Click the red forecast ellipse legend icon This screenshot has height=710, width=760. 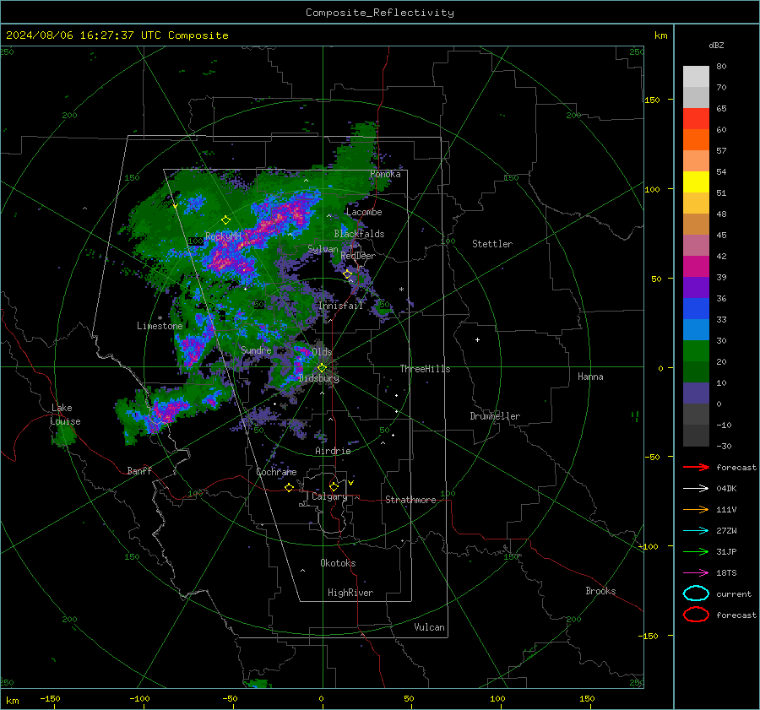[696, 615]
